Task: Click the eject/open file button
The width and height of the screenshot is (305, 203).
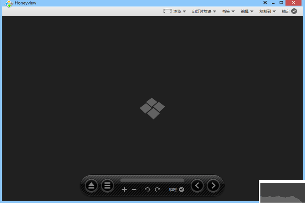Action: (x=91, y=186)
